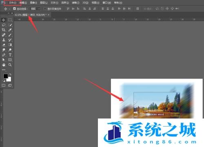Open the 视图(V) menu
Screen dimensions: 204x147
click(95, 2)
